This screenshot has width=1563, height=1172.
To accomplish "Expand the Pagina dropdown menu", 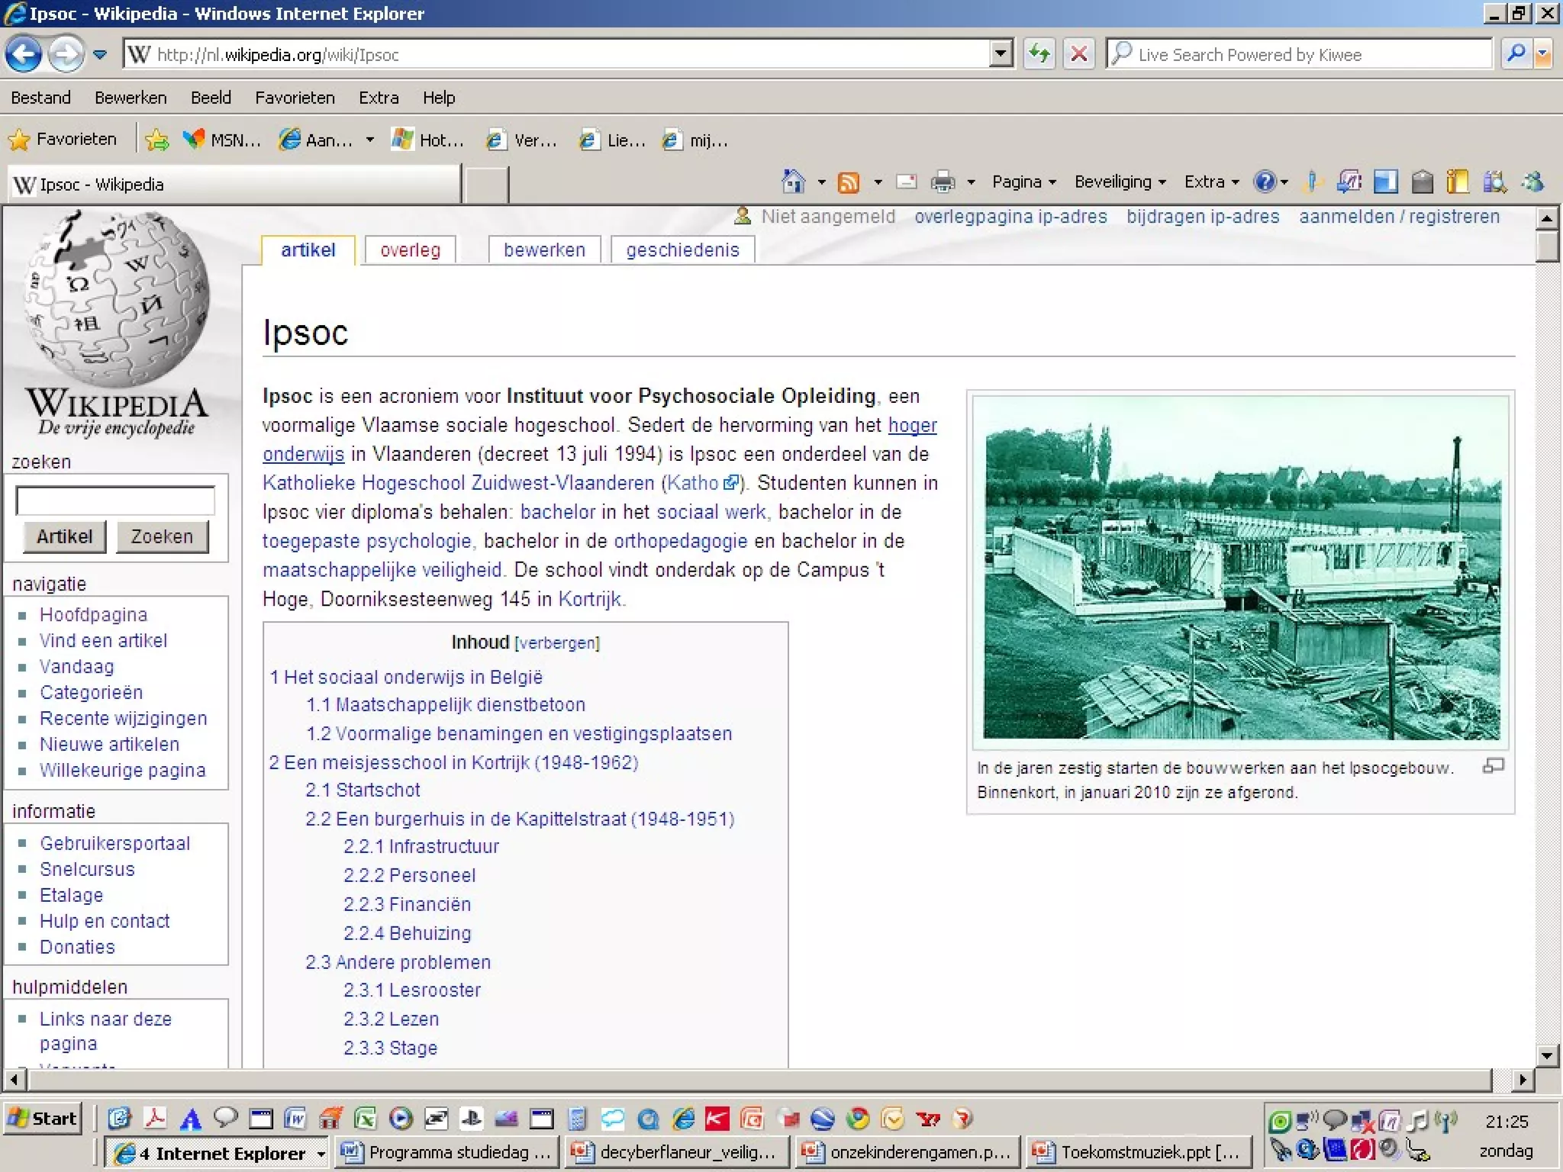I will tap(1023, 182).
